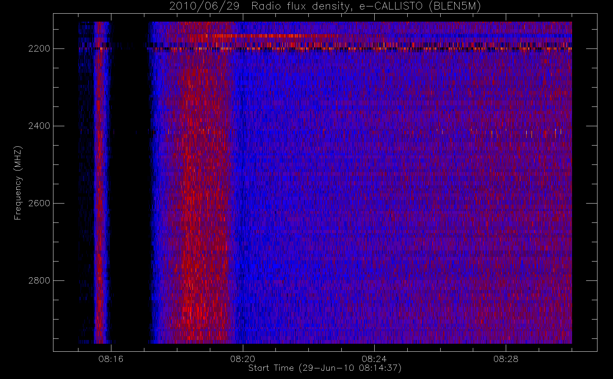Click the 2800 frequency tick label
This screenshot has height=379, width=613.
(x=39, y=280)
